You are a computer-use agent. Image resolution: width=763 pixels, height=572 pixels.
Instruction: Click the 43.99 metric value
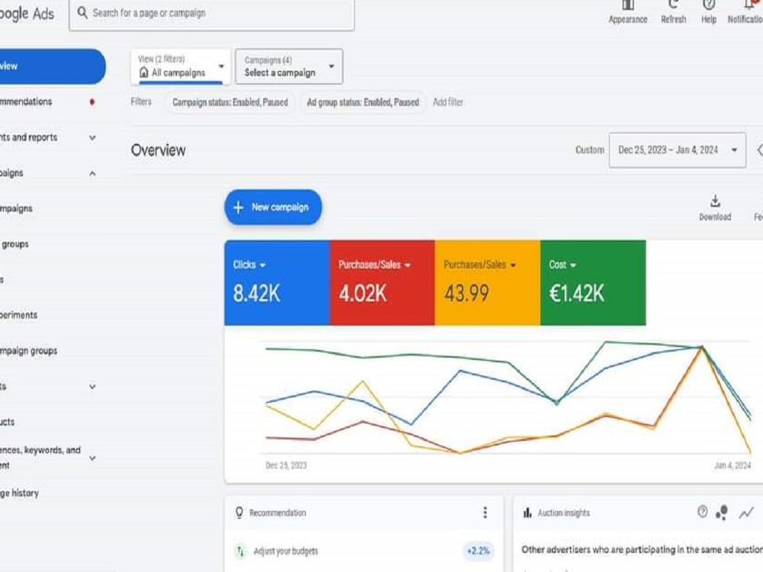(x=466, y=294)
